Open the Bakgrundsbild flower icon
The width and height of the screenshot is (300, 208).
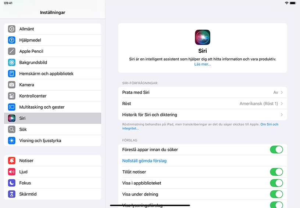pos(12,62)
